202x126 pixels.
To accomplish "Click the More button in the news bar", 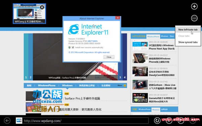I will pyautogui.click(x=122, y=85).
